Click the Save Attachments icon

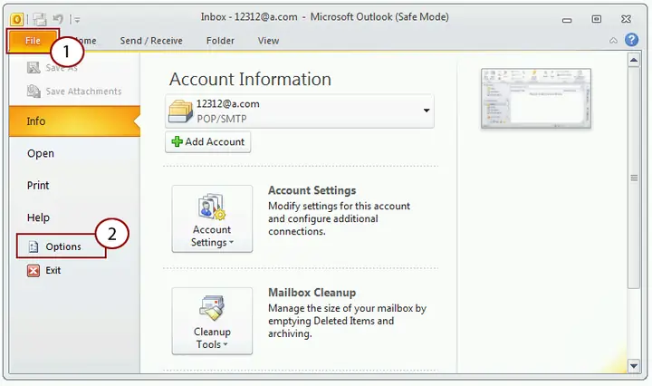[34, 92]
